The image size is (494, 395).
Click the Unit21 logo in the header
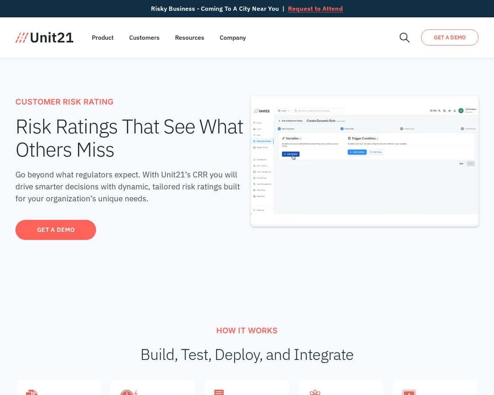coord(44,37)
